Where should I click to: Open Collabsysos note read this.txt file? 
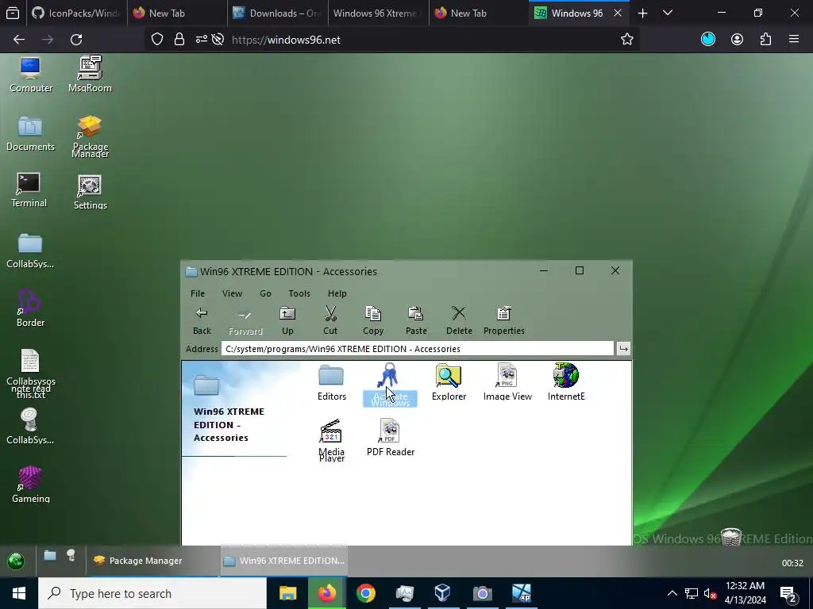click(31, 374)
